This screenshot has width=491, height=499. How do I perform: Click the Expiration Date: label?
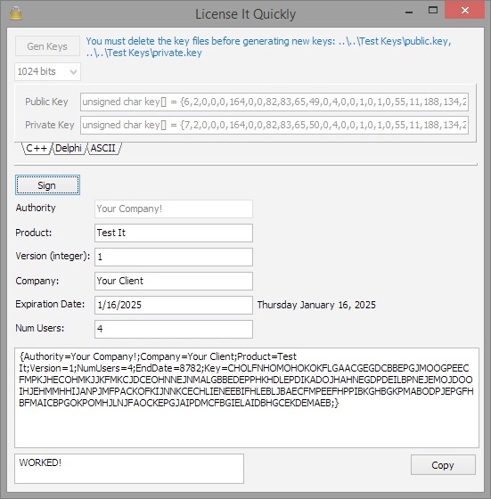pos(50,304)
